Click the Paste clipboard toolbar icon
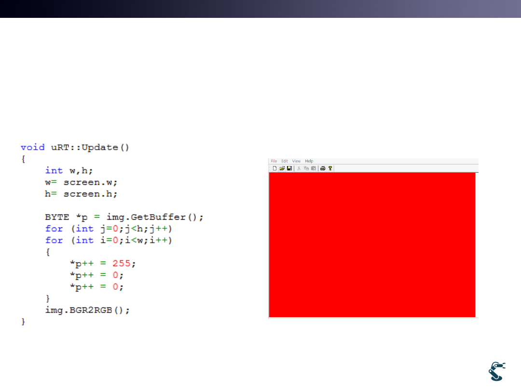 point(314,168)
